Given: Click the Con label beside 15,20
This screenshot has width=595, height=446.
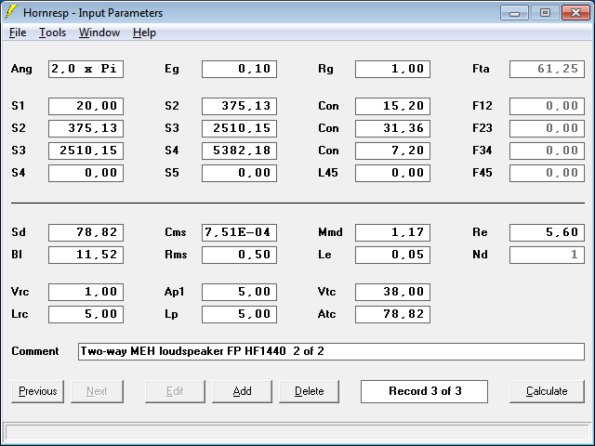Looking at the screenshot, I should (328, 106).
